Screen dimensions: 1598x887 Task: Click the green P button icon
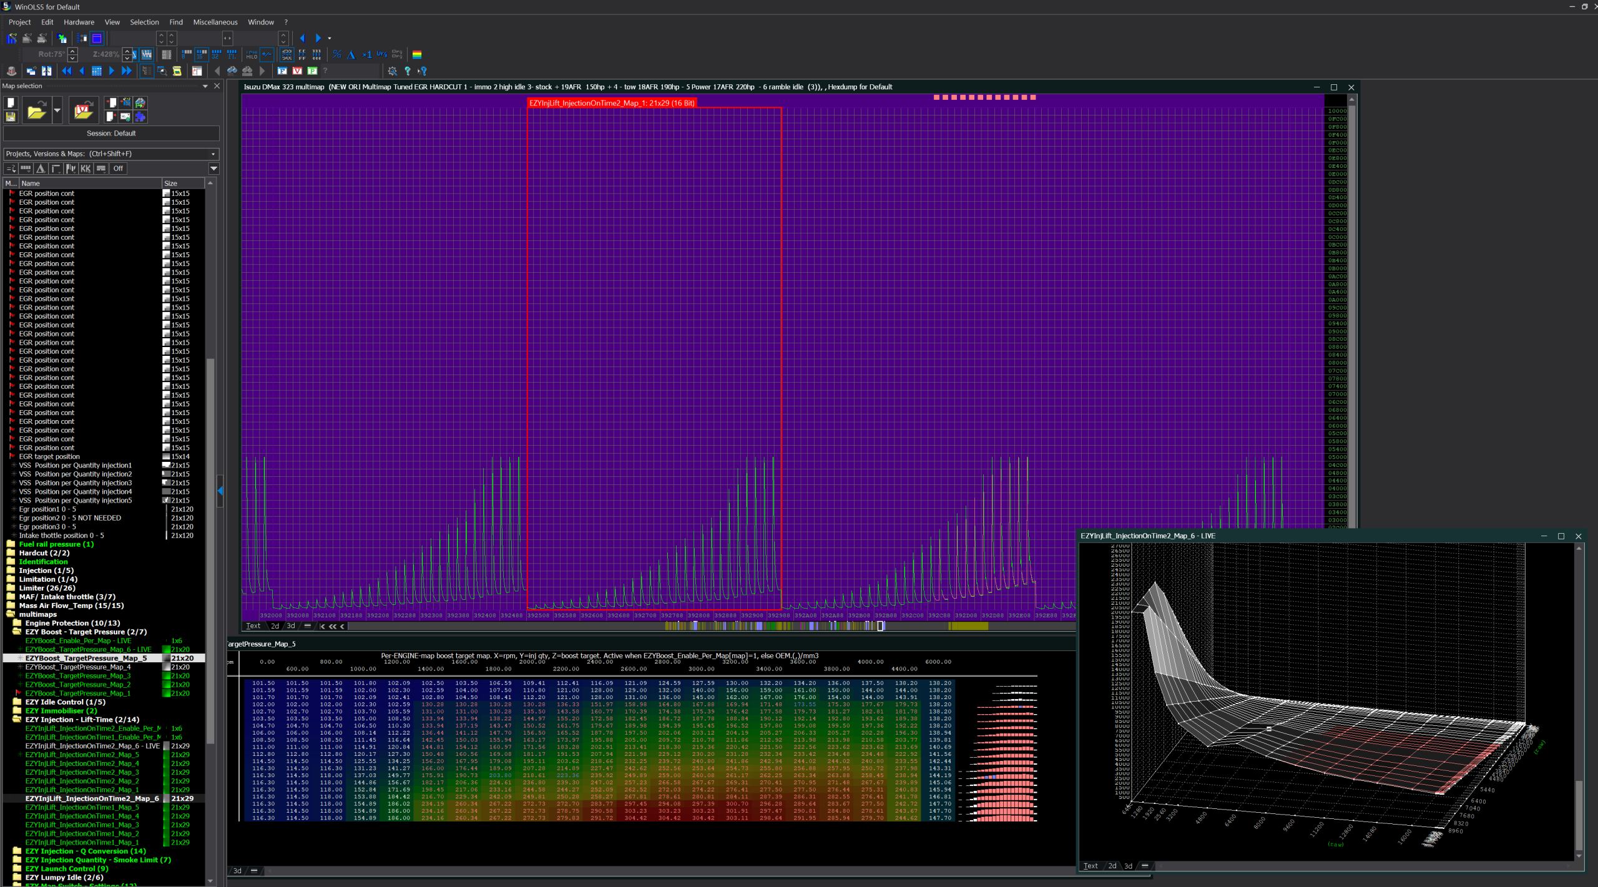coord(312,71)
